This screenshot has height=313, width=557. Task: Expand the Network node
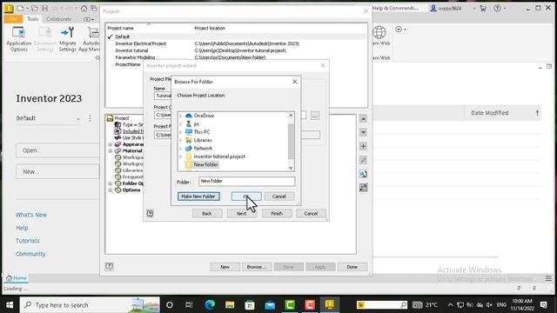pyautogui.click(x=180, y=149)
